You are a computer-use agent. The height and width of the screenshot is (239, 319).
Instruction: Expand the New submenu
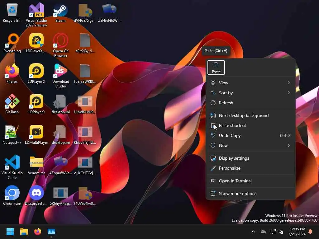(x=251, y=145)
